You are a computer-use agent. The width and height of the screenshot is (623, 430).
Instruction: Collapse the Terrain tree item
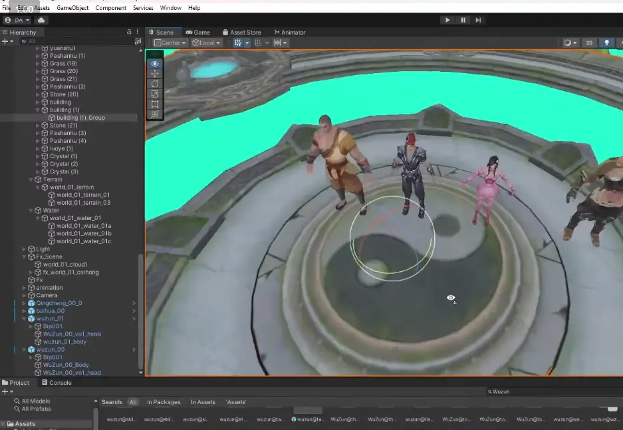coord(31,179)
